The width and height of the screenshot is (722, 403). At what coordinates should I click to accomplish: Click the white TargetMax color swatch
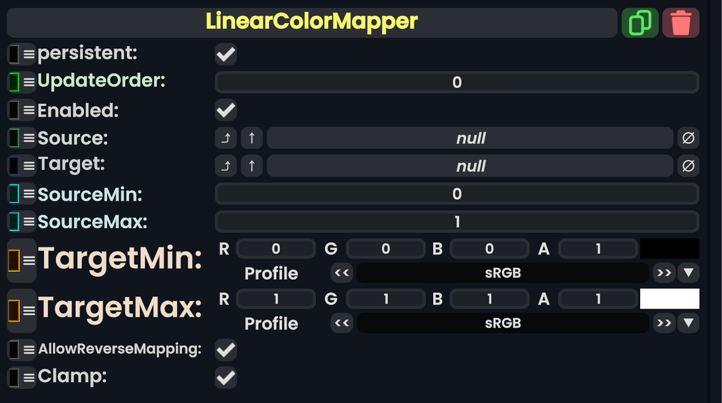click(x=670, y=298)
